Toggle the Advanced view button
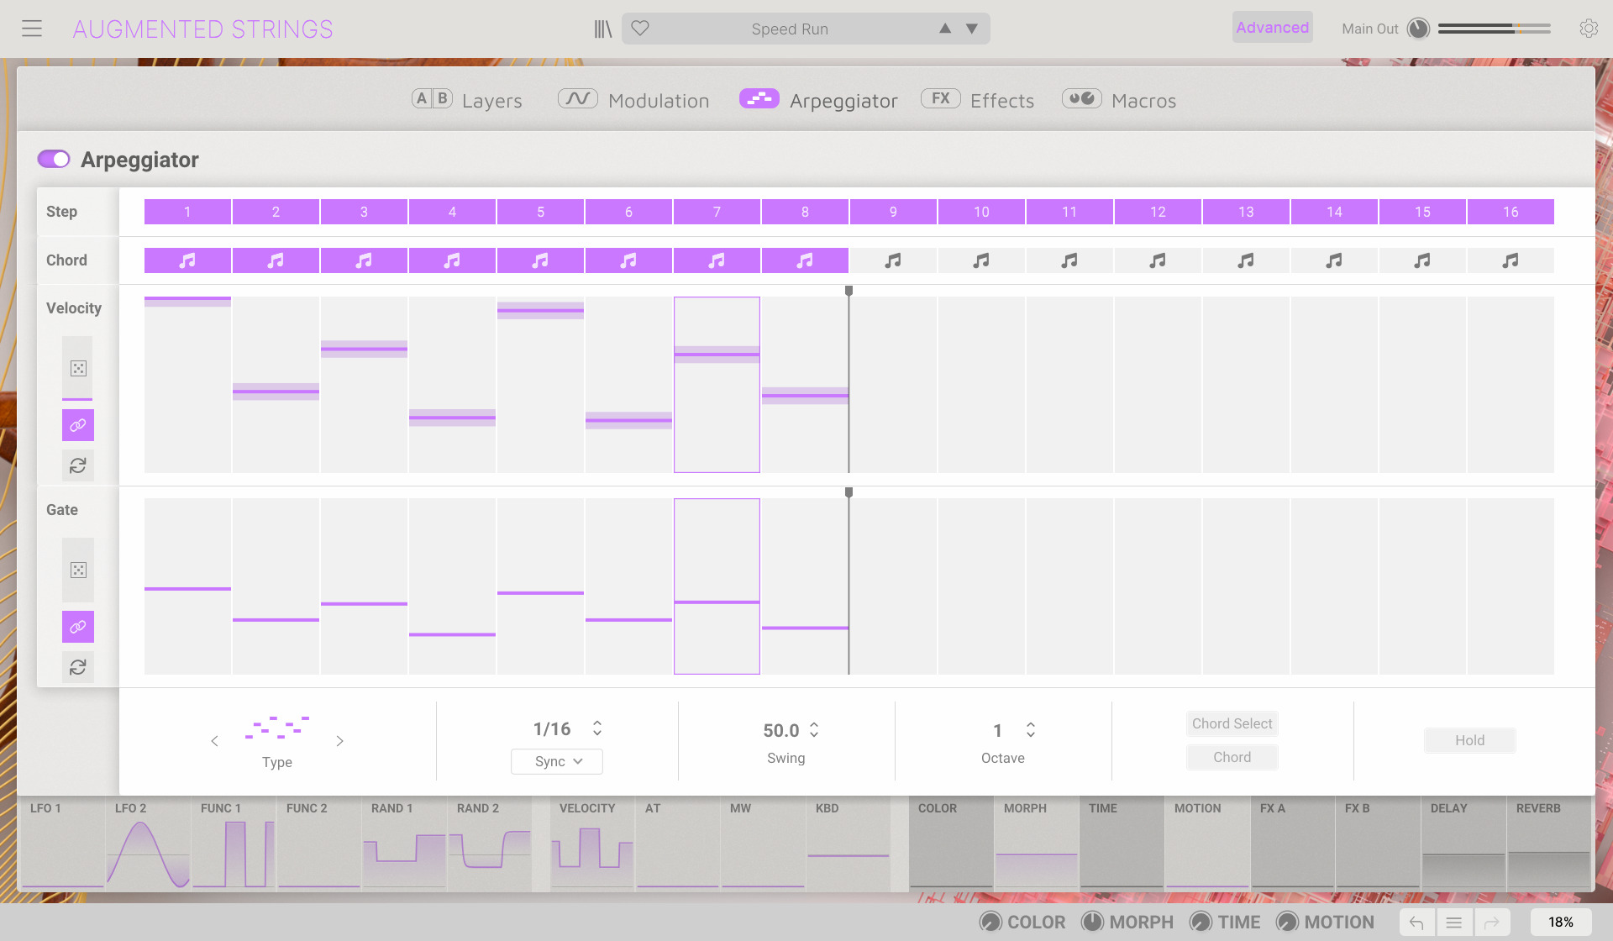The image size is (1613, 941). click(1272, 28)
